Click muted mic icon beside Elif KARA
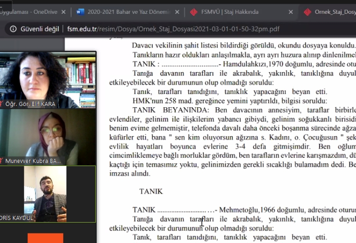 pos(2,104)
